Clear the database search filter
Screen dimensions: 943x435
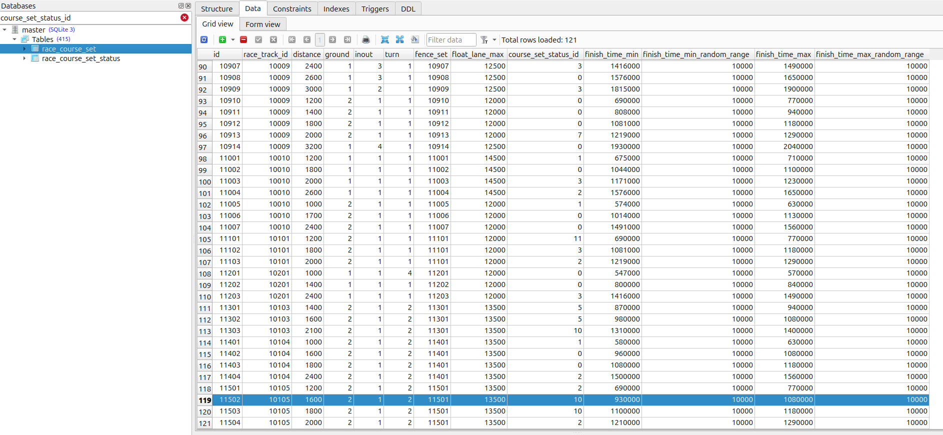pyautogui.click(x=184, y=17)
